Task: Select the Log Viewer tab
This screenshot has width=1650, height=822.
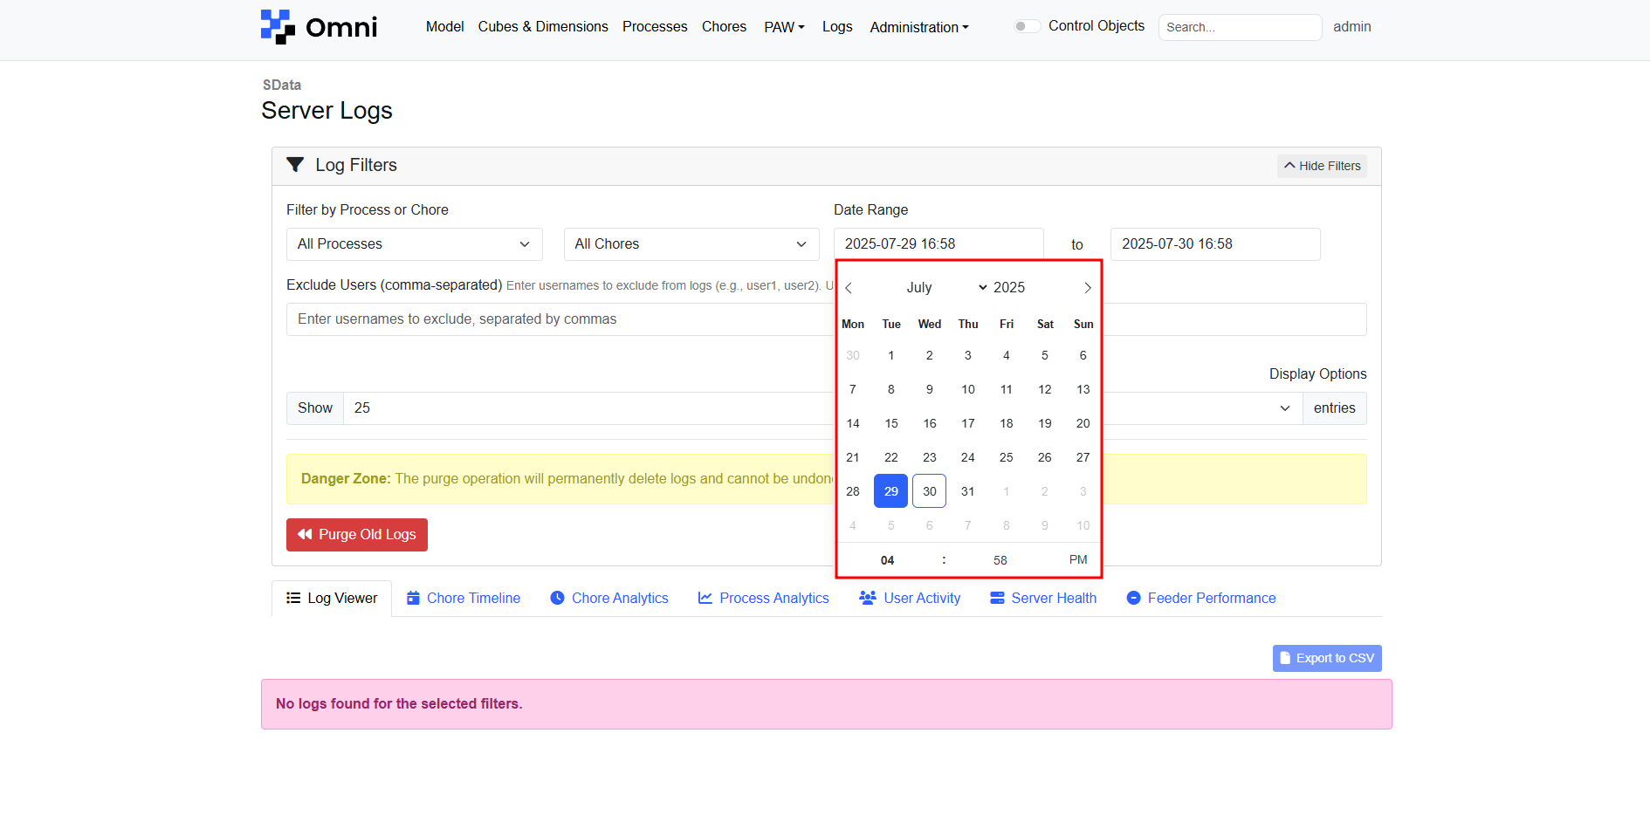Action: coord(332,598)
